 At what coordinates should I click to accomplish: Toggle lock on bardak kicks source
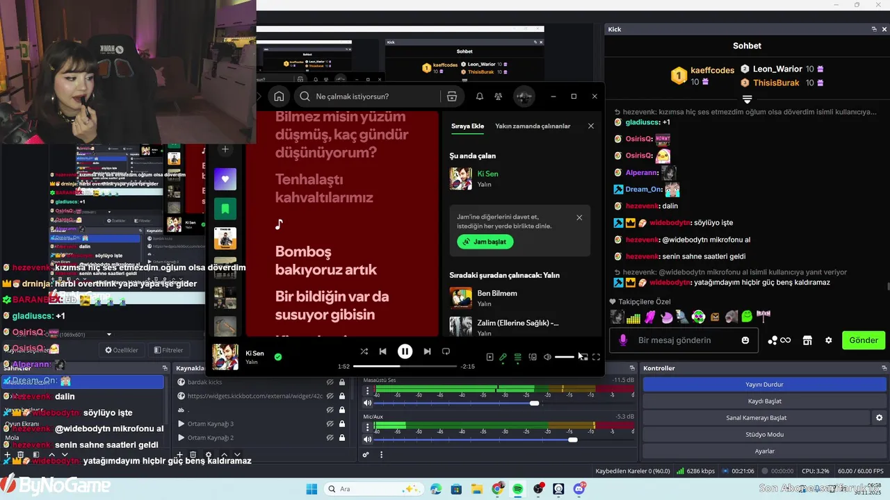point(341,382)
